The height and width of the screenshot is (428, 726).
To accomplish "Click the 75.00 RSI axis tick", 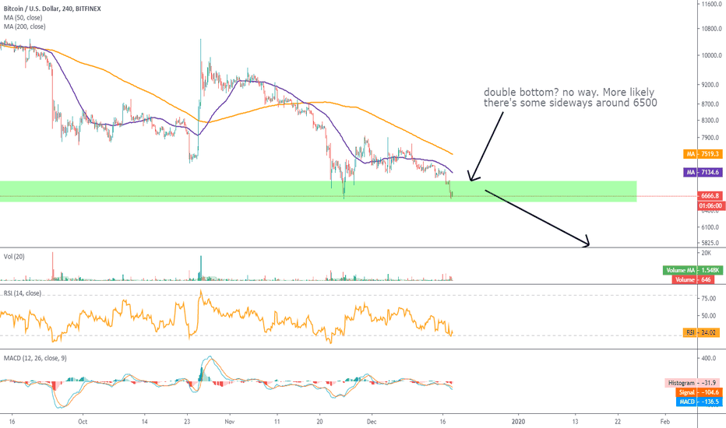I will pos(708,299).
